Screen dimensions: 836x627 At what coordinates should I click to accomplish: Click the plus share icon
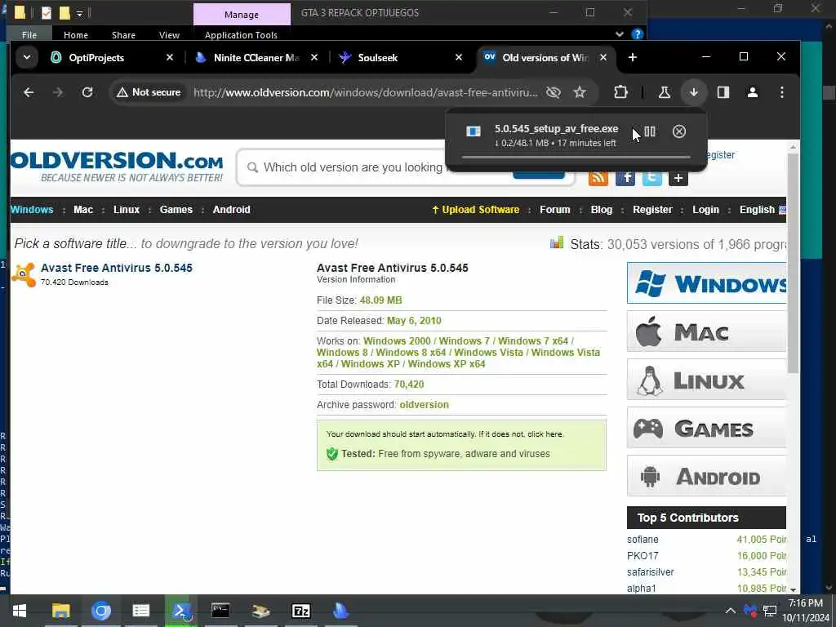(678, 177)
